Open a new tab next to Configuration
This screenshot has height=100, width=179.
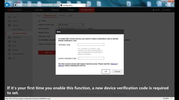(x=87, y=5)
